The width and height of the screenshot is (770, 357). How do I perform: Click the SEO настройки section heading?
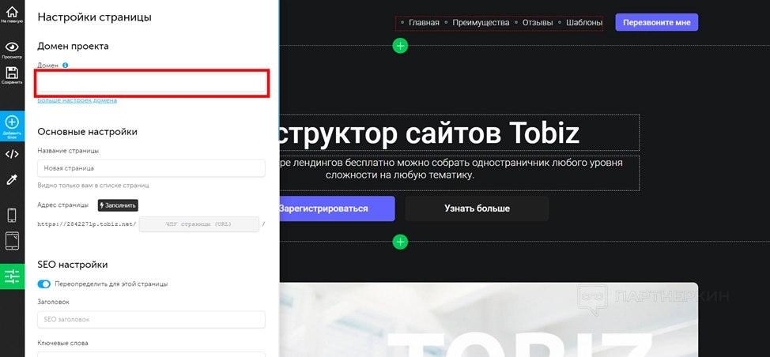(72, 265)
